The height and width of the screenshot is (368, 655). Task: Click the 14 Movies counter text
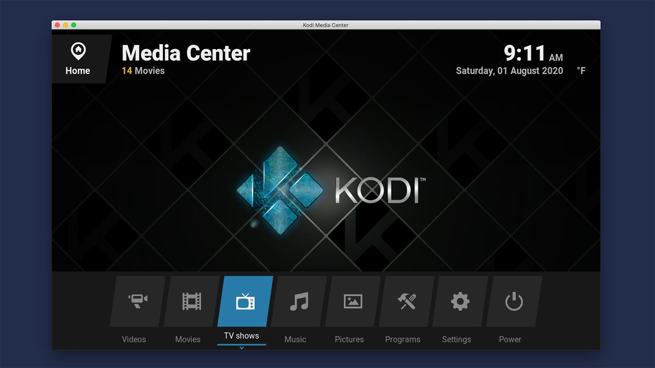(143, 71)
